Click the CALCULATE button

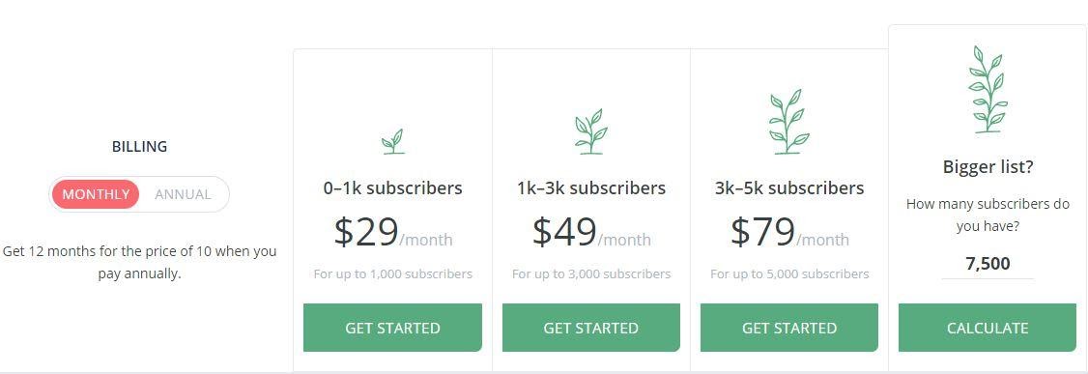tap(988, 328)
